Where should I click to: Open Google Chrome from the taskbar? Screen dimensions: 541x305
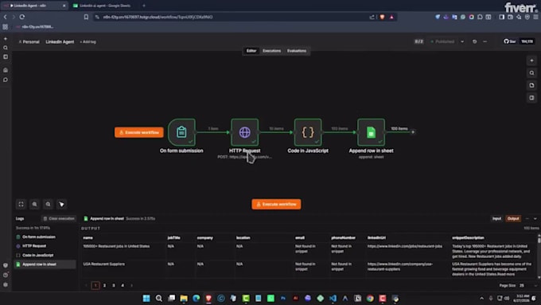(x=370, y=298)
